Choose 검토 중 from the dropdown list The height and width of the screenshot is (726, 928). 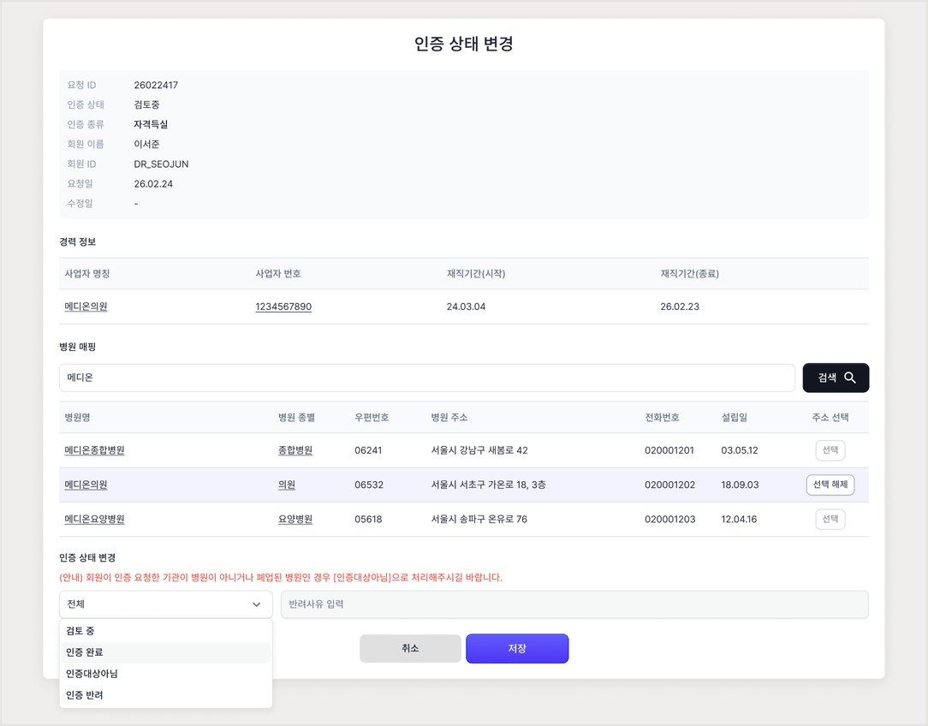(166, 631)
